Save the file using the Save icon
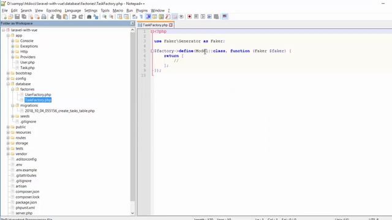This screenshot has width=392, height=220. click(17, 16)
